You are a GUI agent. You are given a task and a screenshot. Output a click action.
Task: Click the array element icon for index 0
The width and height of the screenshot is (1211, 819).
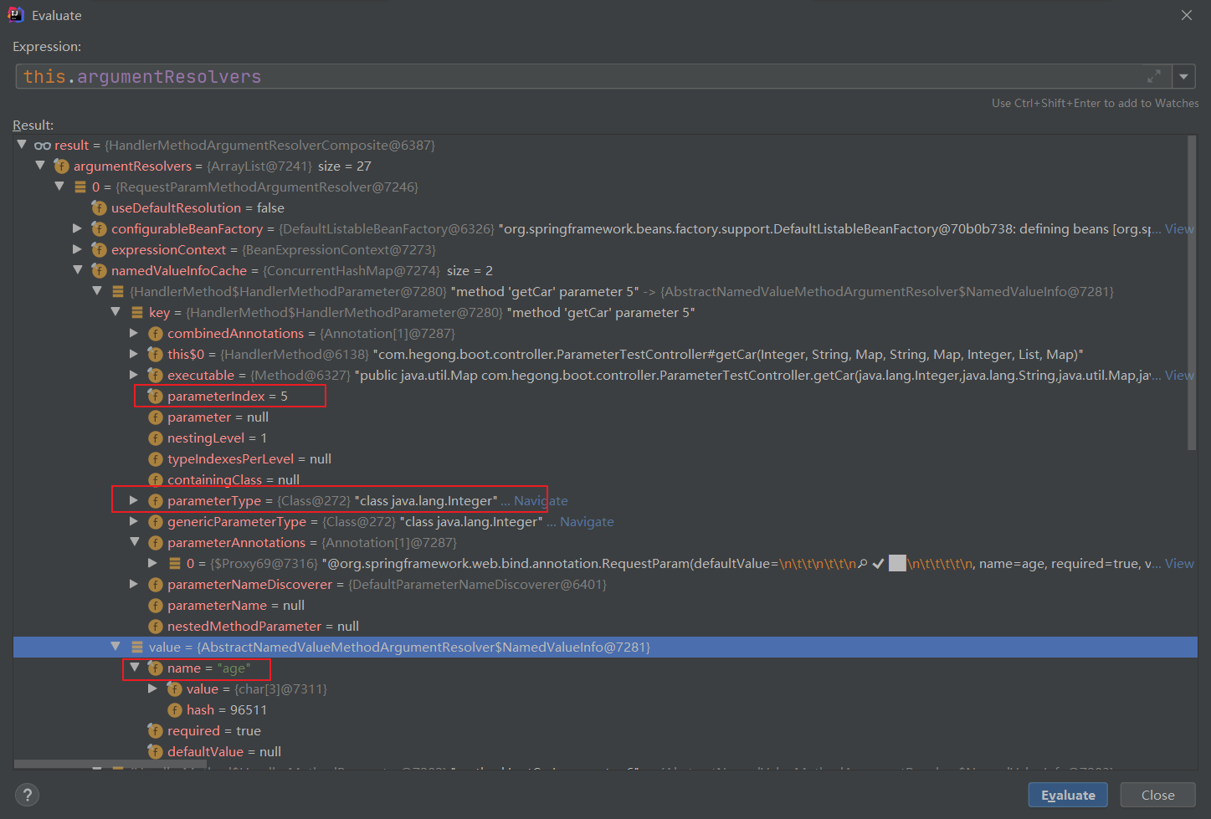[x=80, y=187]
